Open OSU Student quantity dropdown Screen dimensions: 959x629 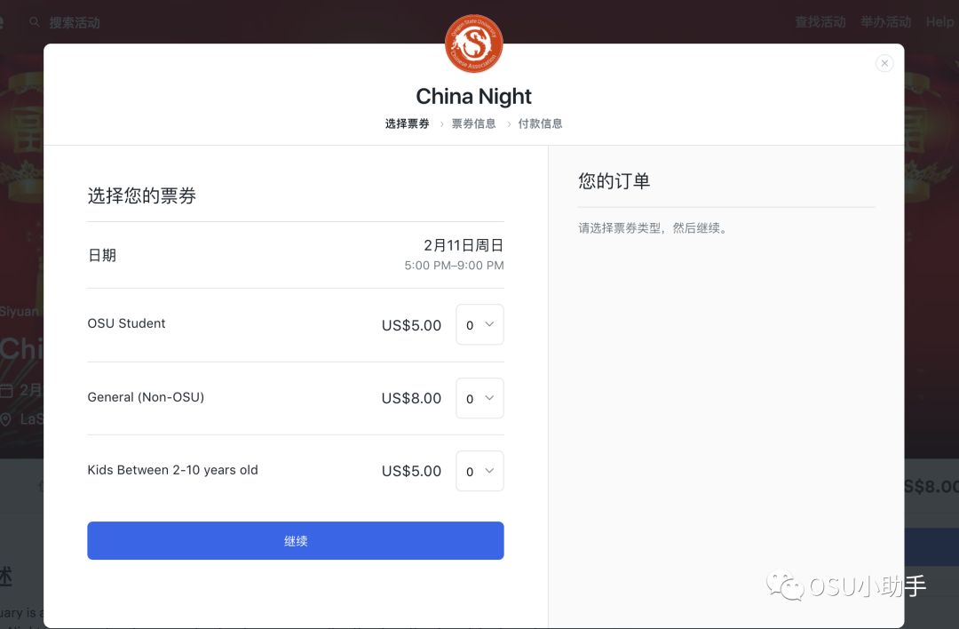click(x=480, y=324)
